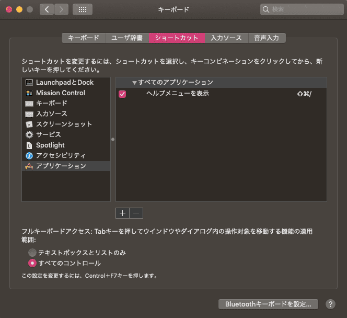This screenshot has height=318, width=347.
Task: Show all preferences with grid icon
Action: (83, 9)
